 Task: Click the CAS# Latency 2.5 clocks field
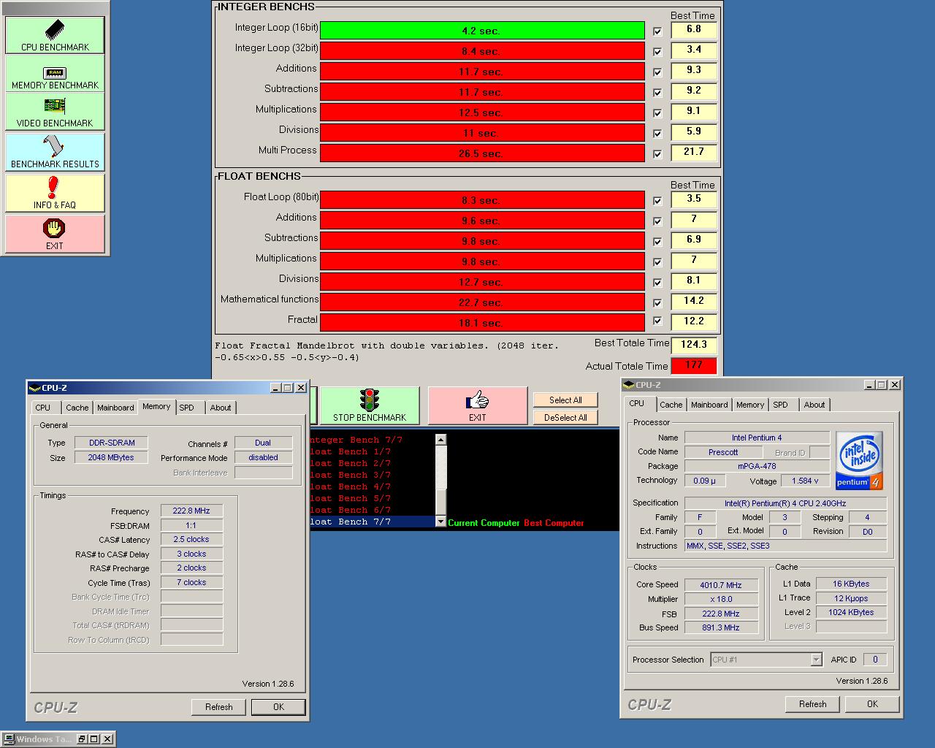191,540
